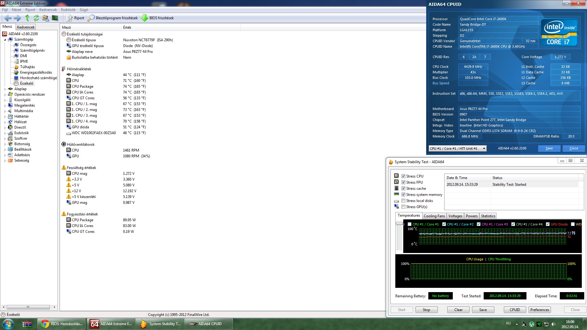Switch to the Statistics tab
The width and height of the screenshot is (587, 330).
[488, 216]
